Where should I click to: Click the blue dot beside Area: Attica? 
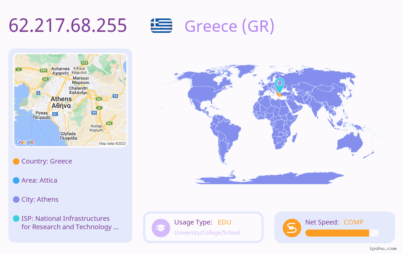[16, 181]
